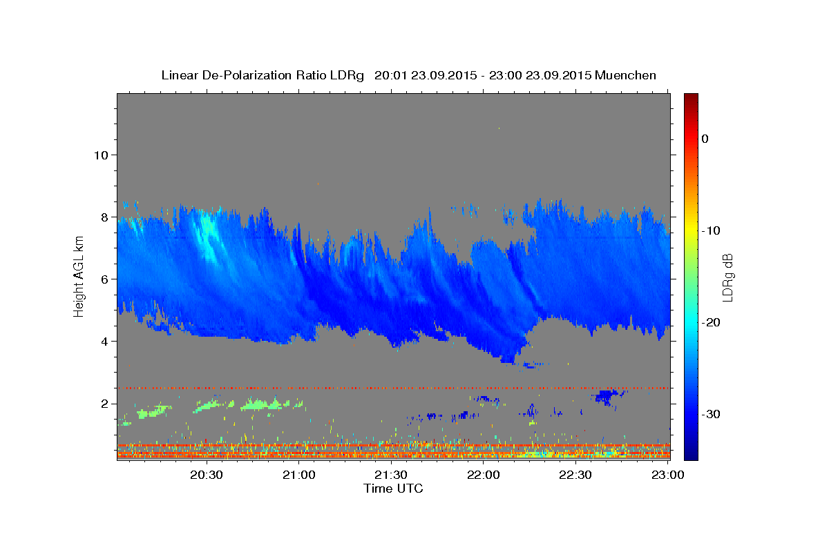Viewport: 829px width, 552px height.
Task: Click the green middle section of colorbar
Action: click(691, 276)
